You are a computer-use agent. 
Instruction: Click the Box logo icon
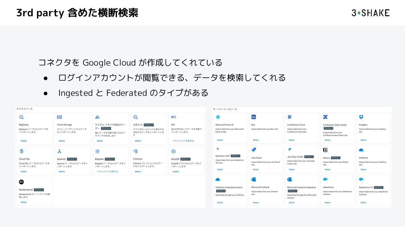pyautogui.click(x=253, y=117)
